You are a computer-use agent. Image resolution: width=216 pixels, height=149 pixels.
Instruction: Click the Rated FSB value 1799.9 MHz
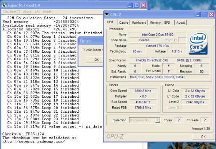tap(143, 107)
